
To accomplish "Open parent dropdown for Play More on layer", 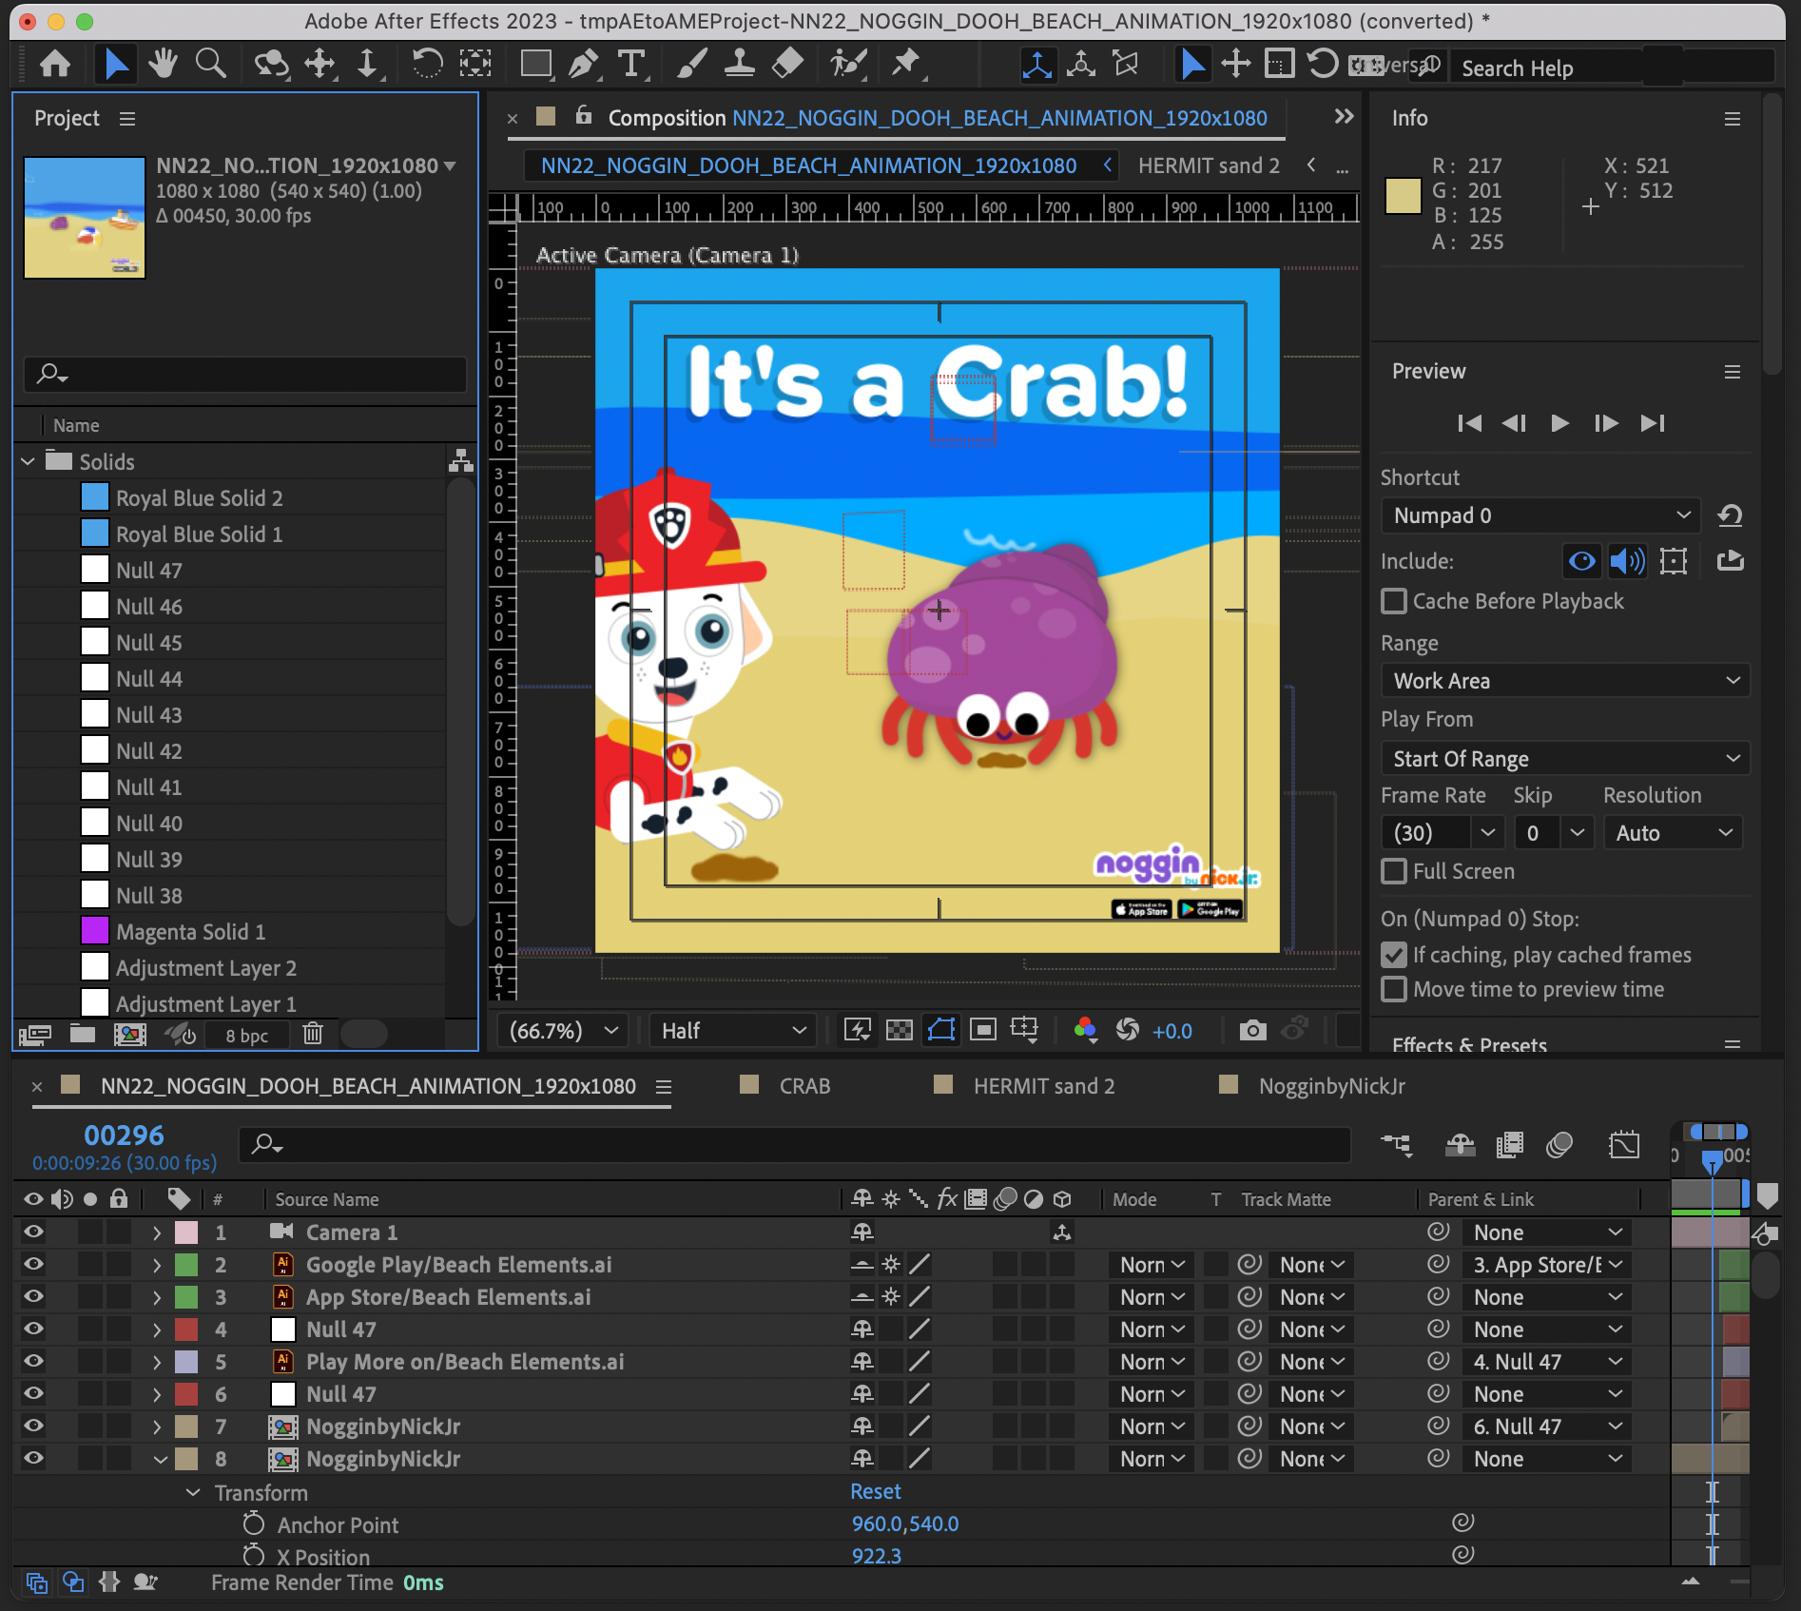I will point(1546,1362).
